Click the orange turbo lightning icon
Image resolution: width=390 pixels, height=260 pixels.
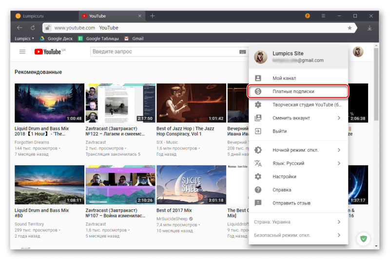[x=308, y=16]
